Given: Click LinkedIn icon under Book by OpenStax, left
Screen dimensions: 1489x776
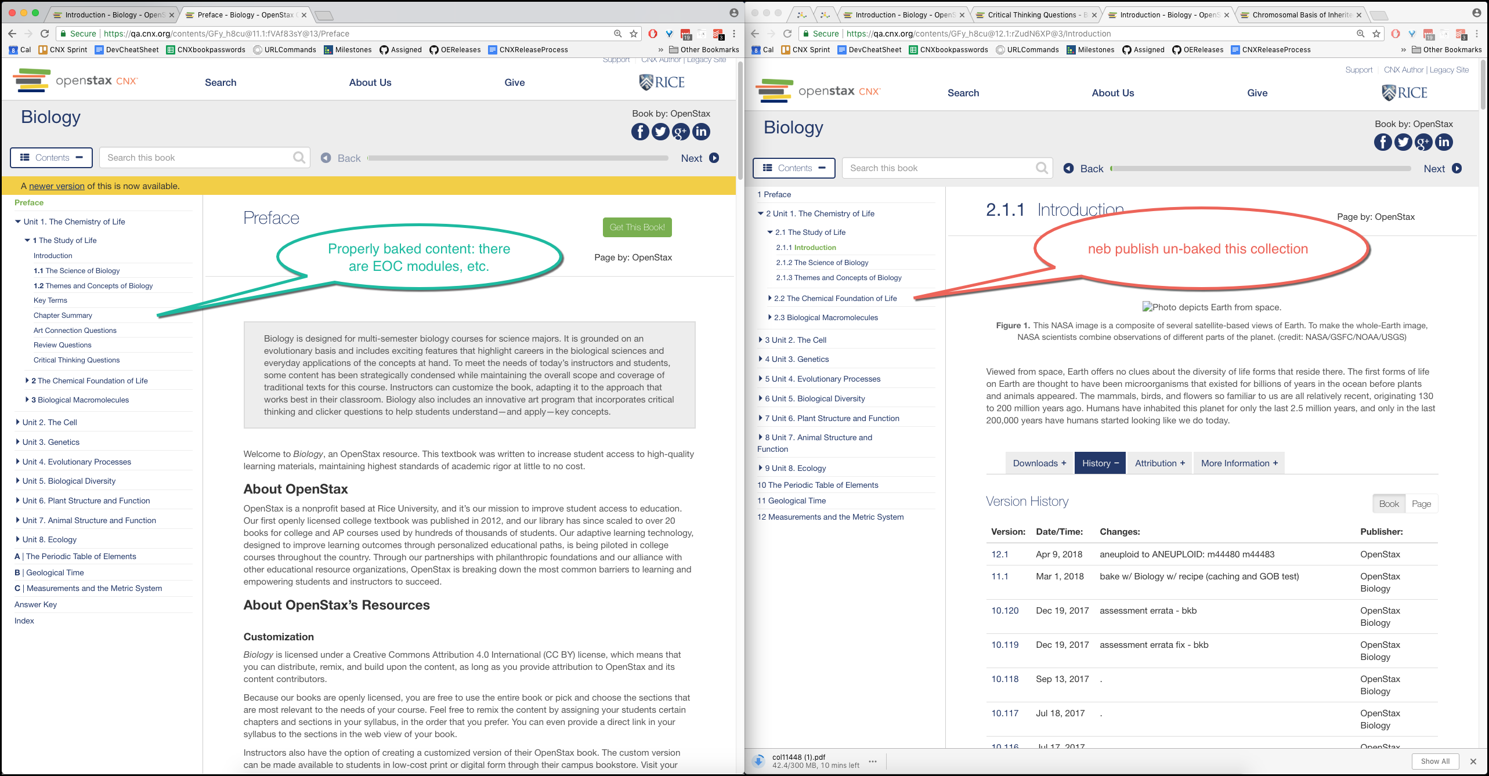Looking at the screenshot, I should 701,132.
